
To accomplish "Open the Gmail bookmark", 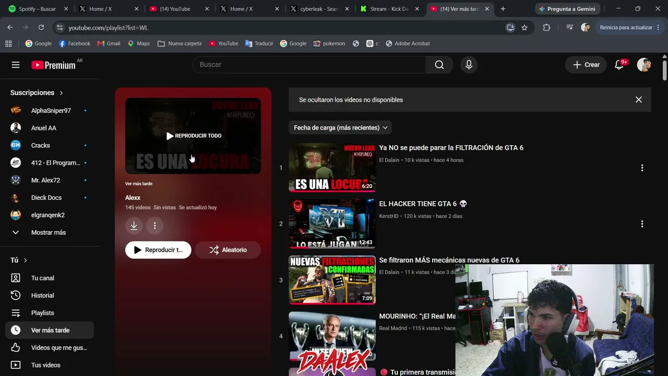I will tap(109, 44).
